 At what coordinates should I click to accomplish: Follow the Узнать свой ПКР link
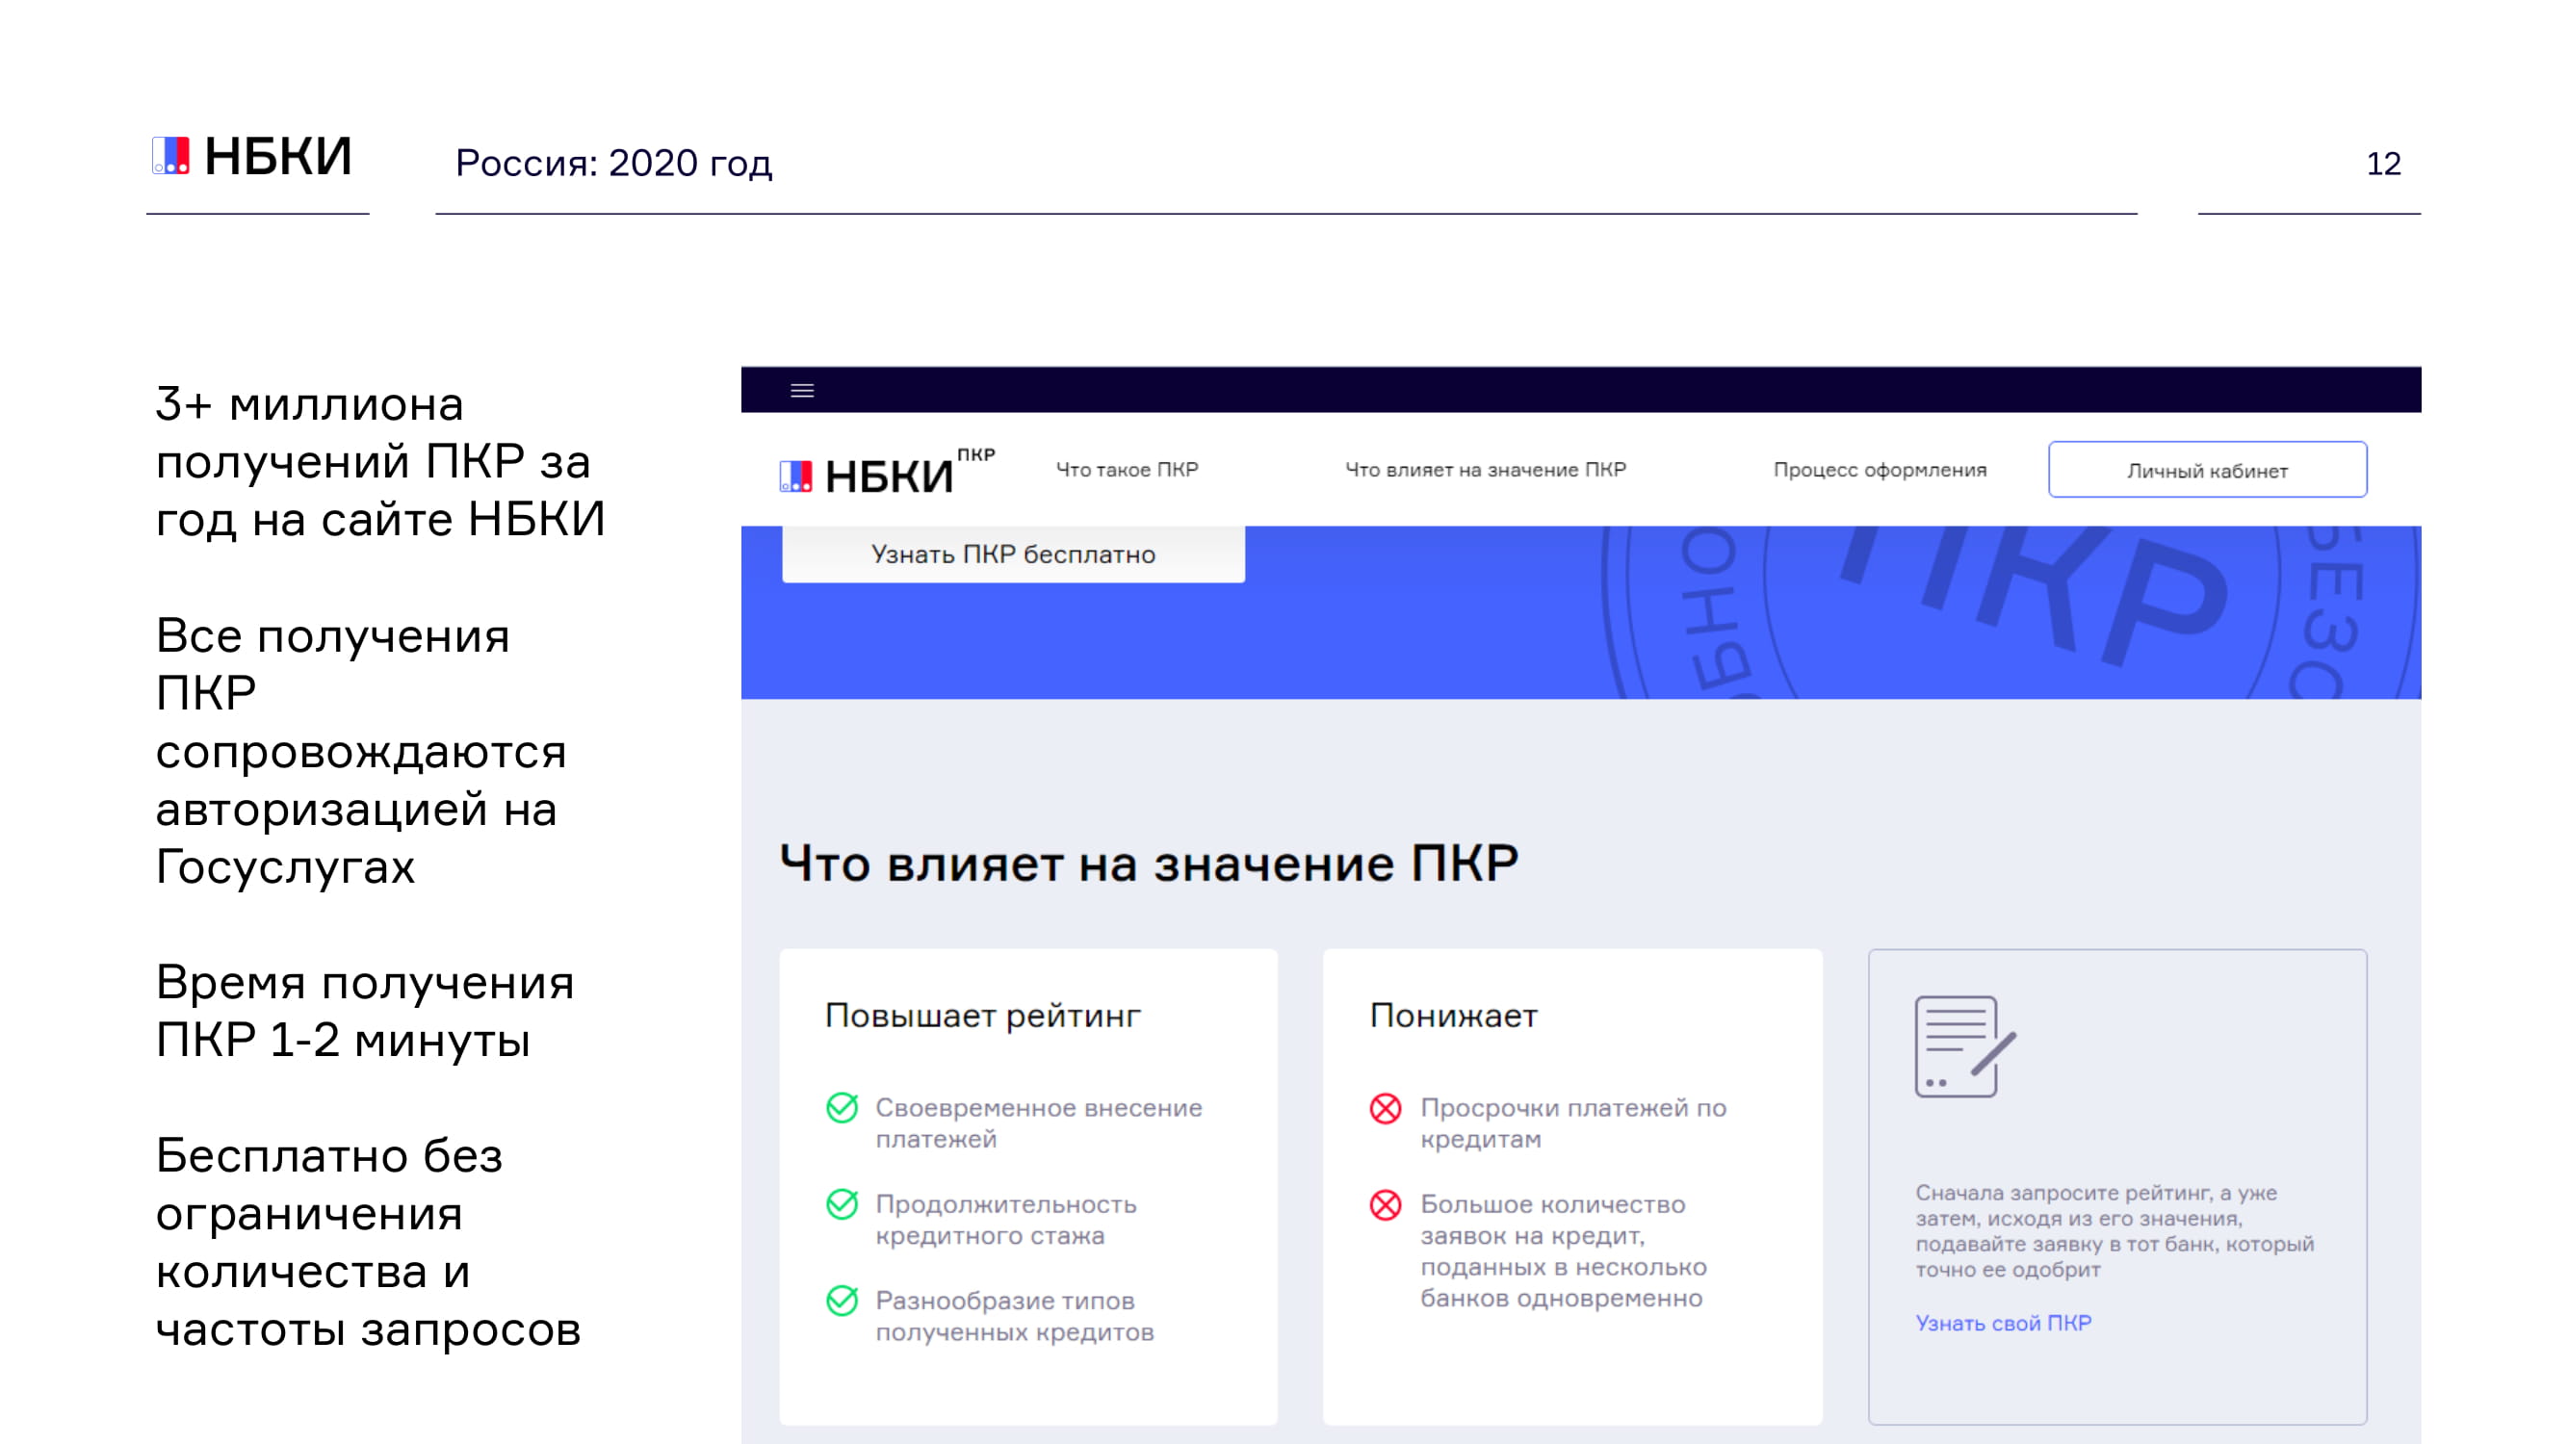[x=2004, y=1323]
